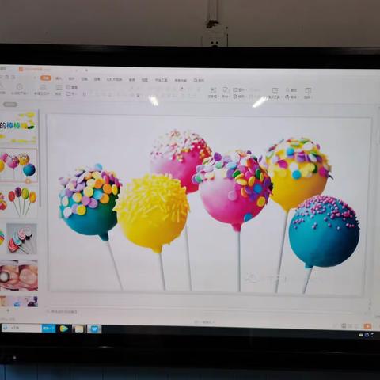Click the new slide icon in the ribbon
The height and width of the screenshot is (380, 380).
tap(43, 87)
